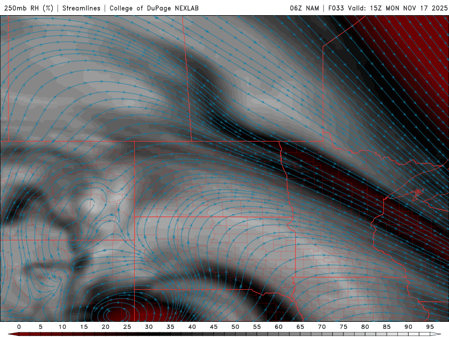Click the "20" value on the color scale
The width and height of the screenshot is (449, 337).
(106, 327)
